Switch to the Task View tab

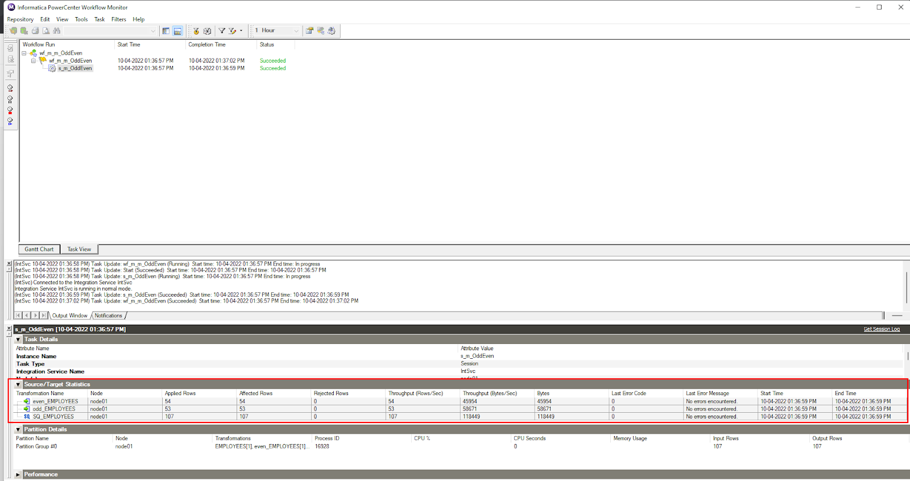(x=79, y=249)
